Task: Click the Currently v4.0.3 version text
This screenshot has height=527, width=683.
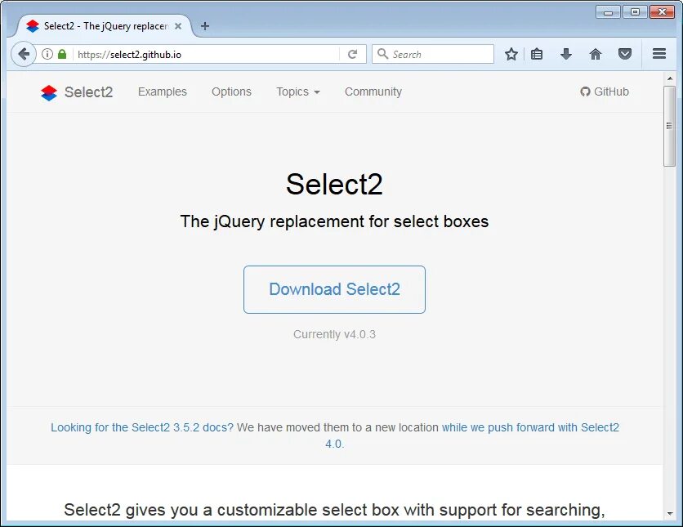Action: [x=334, y=334]
